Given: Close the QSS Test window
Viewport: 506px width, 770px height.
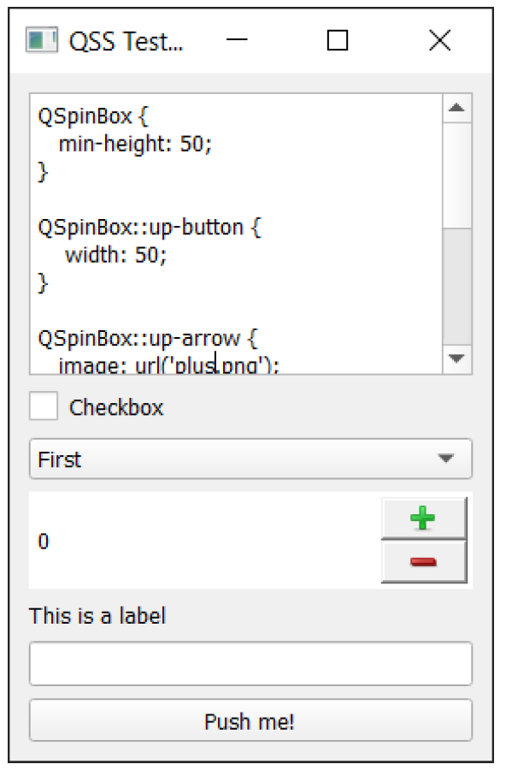Looking at the screenshot, I should 439,39.
